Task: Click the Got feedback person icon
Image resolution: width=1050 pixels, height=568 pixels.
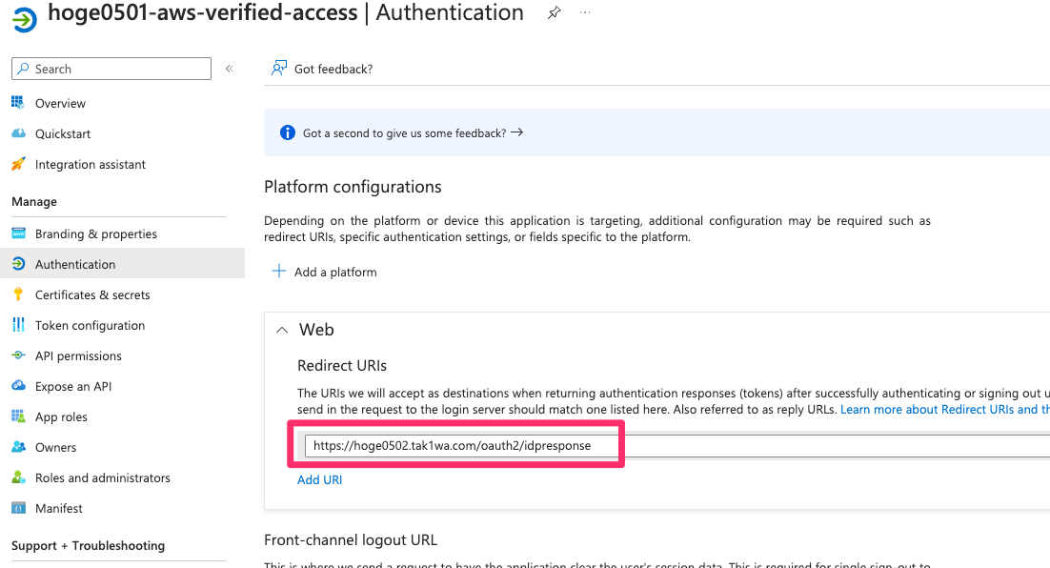Action: click(278, 69)
